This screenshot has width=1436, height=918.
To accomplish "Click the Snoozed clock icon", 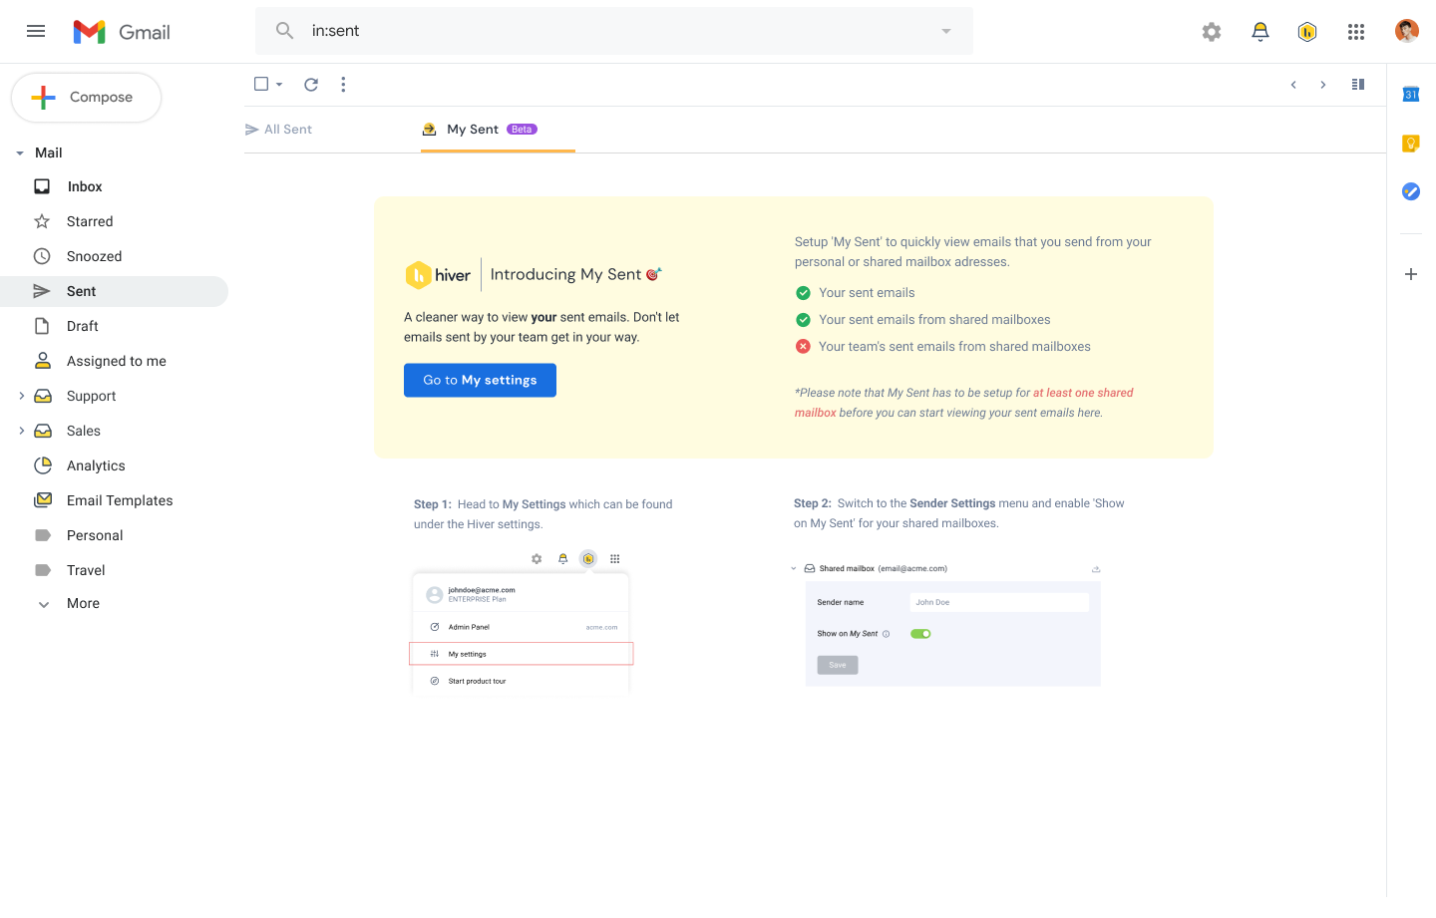I will point(42,256).
